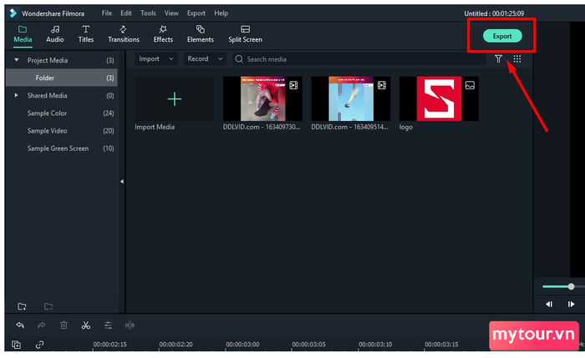The image size is (585, 358).
Task: Click timeline marker 00:00:03:05
Action: tap(308, 345)
